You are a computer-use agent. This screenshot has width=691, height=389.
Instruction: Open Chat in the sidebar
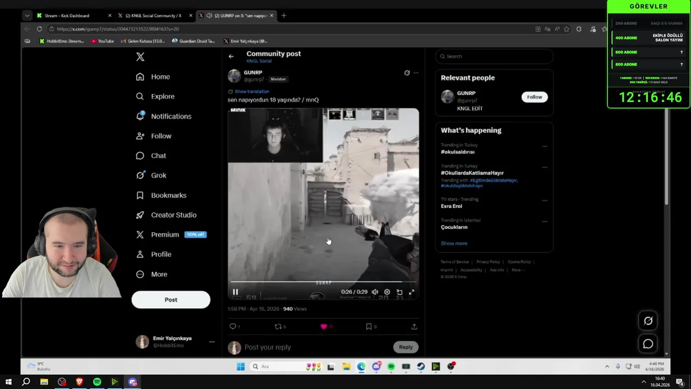pyautogui.click(x=151, y=156)
